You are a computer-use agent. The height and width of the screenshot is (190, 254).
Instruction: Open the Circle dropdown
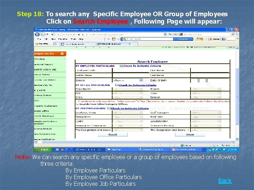(x=128, y=97)
